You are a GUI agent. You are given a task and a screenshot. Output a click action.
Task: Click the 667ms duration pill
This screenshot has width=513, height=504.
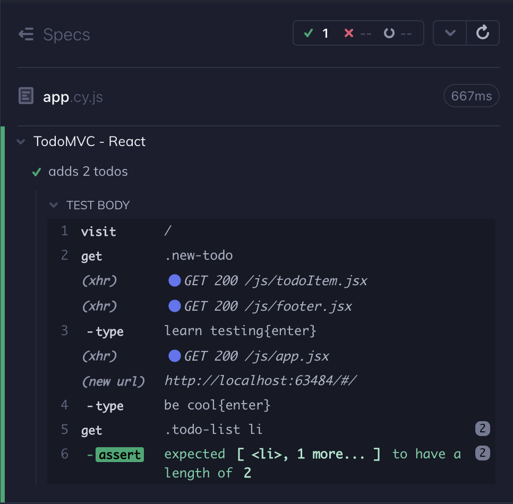(x=471, y=96)
